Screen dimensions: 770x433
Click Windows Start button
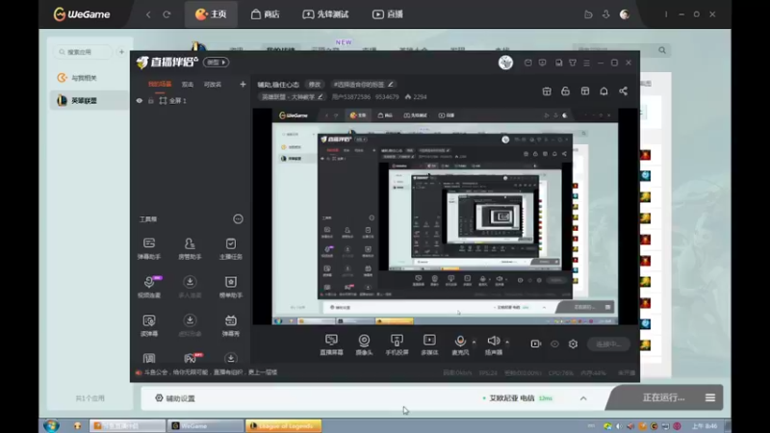[51, 425]
